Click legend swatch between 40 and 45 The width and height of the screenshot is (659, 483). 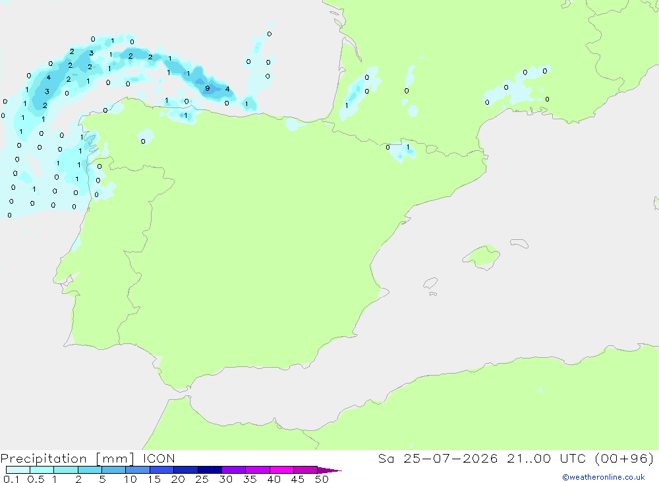pyautogui.click(x=281, y=470)
